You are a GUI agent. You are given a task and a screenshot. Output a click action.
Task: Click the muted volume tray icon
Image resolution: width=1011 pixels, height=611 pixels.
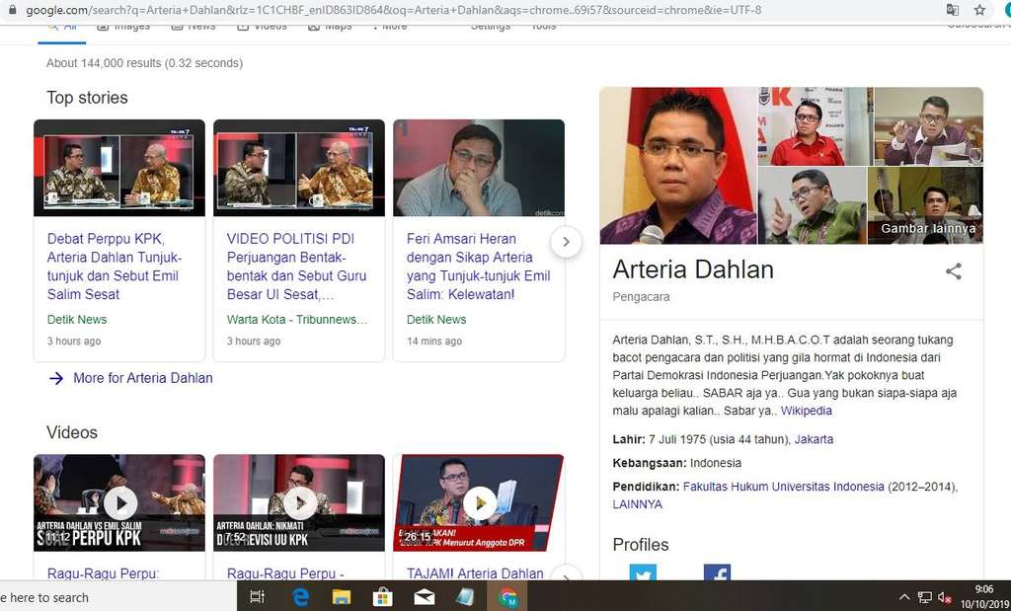pos(945,597)
